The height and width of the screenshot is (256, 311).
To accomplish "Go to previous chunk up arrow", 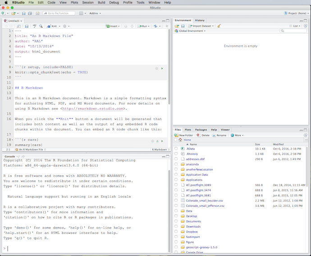I will [126, 26].
